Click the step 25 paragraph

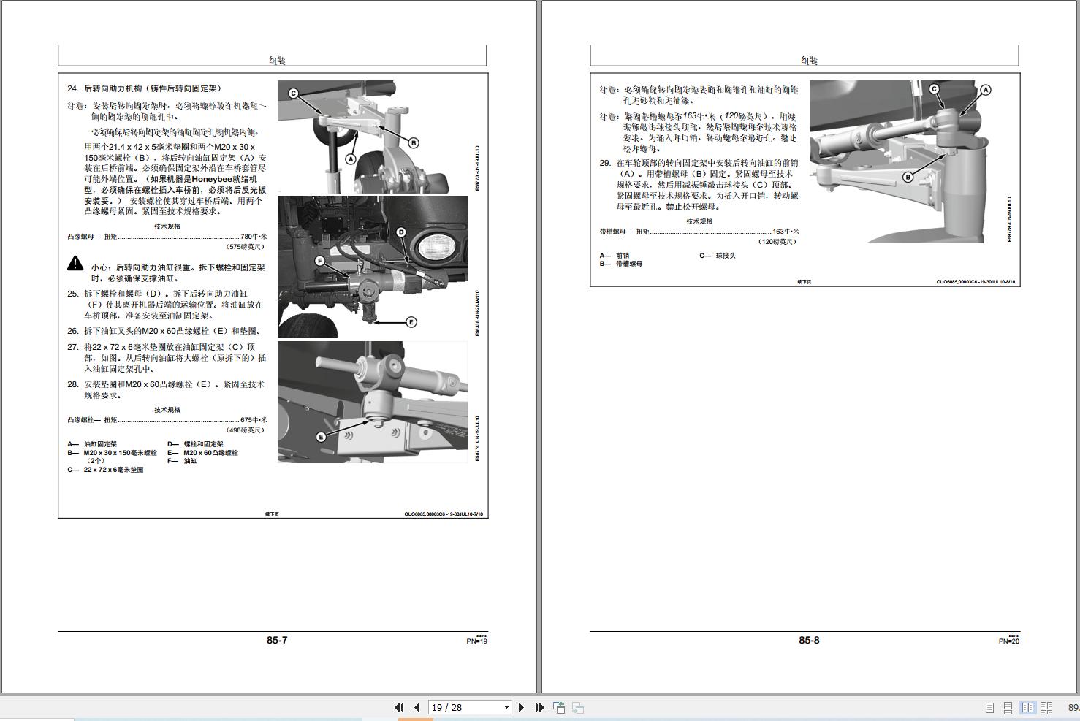click(x=165, y=305)
